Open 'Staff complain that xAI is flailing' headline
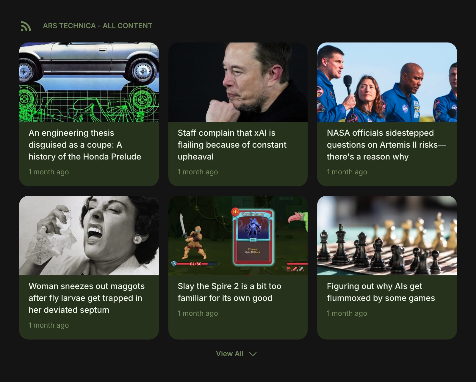 [x=232, y=145]
